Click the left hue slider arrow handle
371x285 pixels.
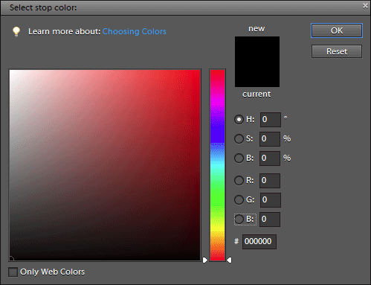(x=205, y=260)
